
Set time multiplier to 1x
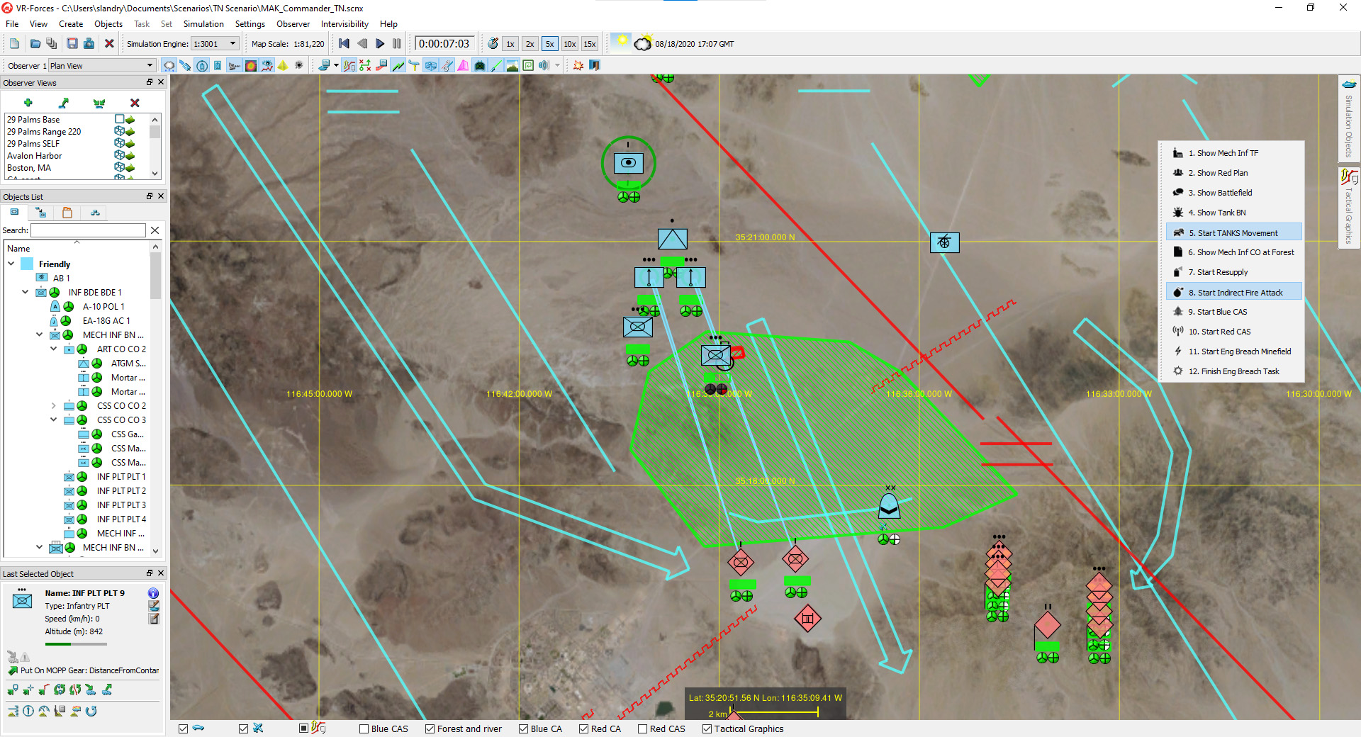[510, 44]
